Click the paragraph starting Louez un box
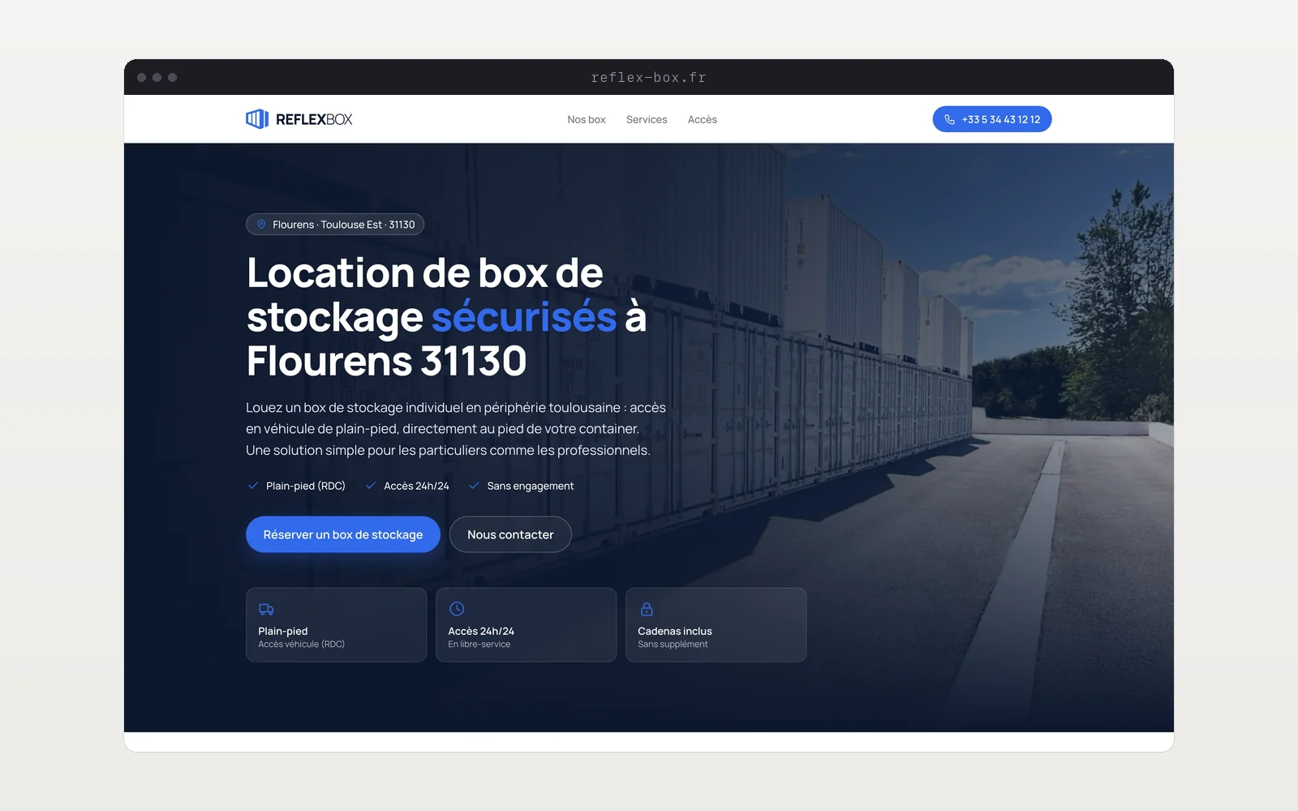This screenshot has width=1298, height=811. (456, 429)
